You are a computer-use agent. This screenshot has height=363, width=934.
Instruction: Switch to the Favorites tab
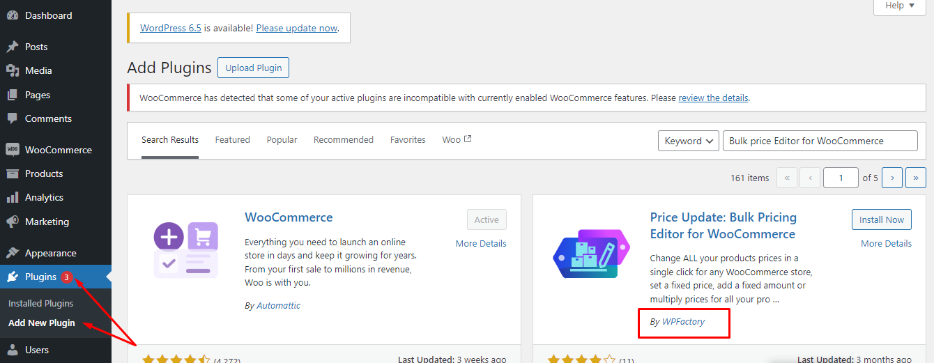coord(408,139)
